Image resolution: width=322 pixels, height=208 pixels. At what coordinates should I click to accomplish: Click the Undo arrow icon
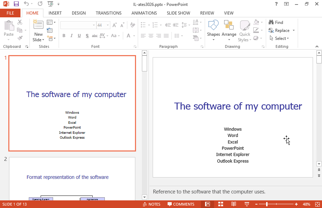coord(26,4)
